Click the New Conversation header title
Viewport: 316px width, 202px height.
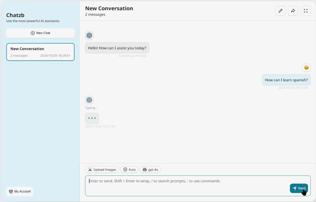(109, 8)
